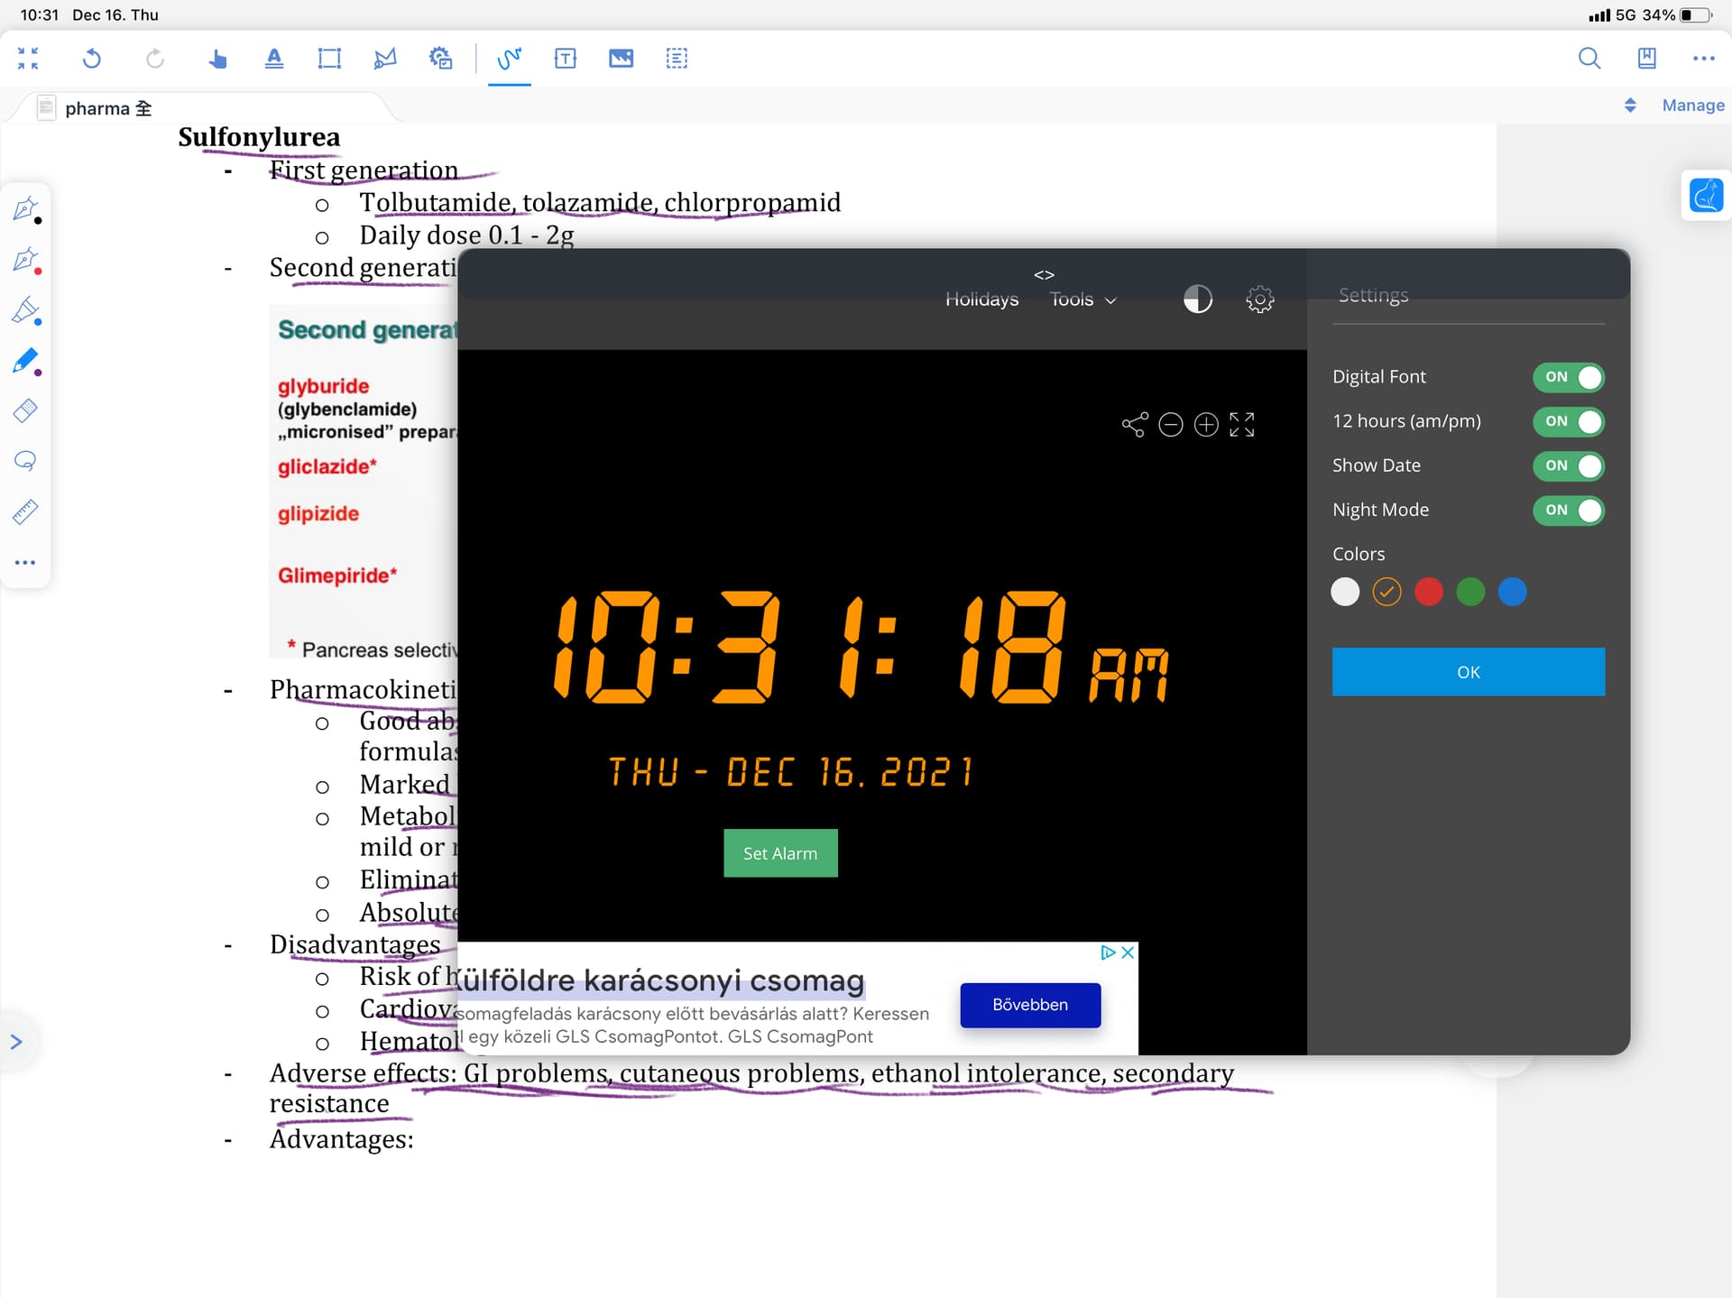
Task: Open the clock settings gear icon
Action: [1260, 299]
